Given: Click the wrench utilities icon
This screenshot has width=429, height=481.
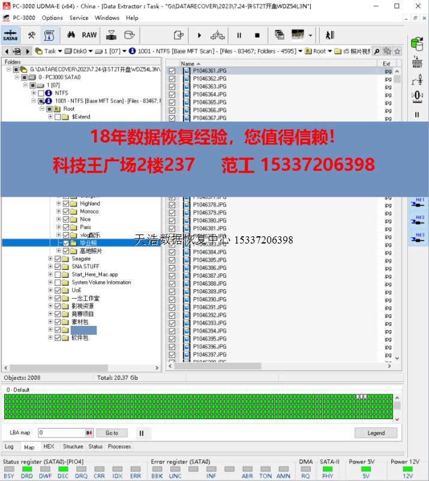Looking at the screenshot, I should pos(31,35).
